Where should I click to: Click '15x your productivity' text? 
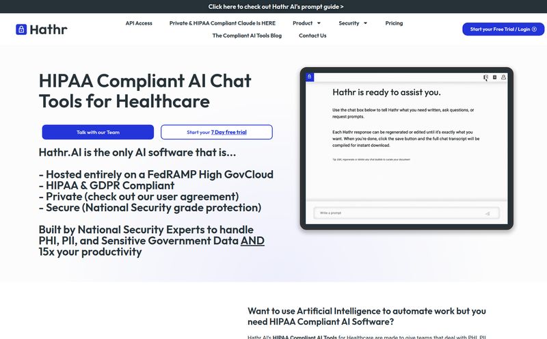click(x=90, y=252)
